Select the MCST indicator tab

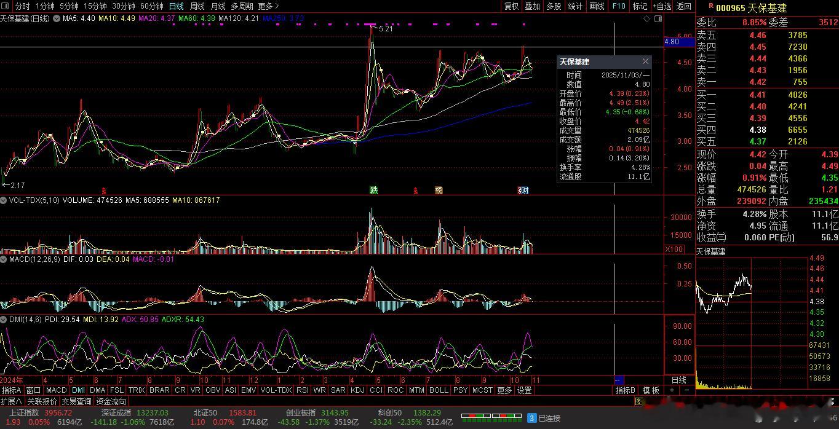coord(482,390)
